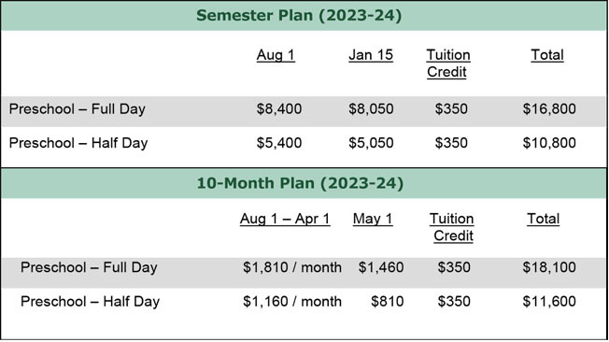Select the underlined Aug 1 column heading
Viewport: 609px width, 342px height.
point(276,55)
